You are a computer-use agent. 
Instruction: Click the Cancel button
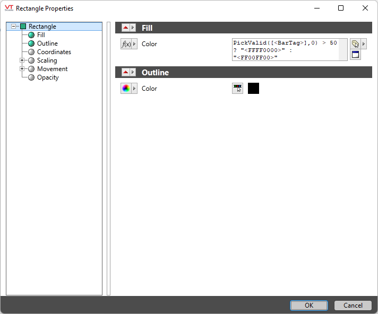pos(353,306)
